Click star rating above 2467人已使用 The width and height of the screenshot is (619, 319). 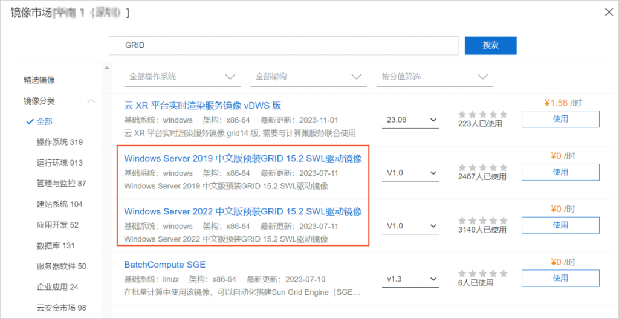[483, 167]
